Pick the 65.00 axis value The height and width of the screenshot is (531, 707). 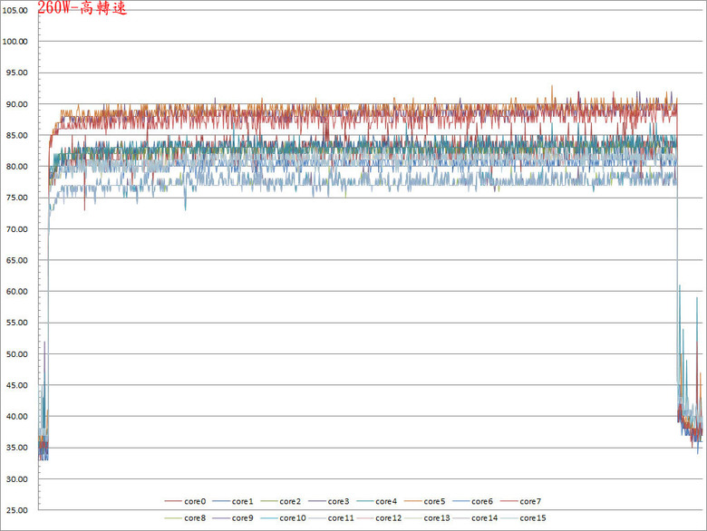pyautogui.click(x=16, y=260)
